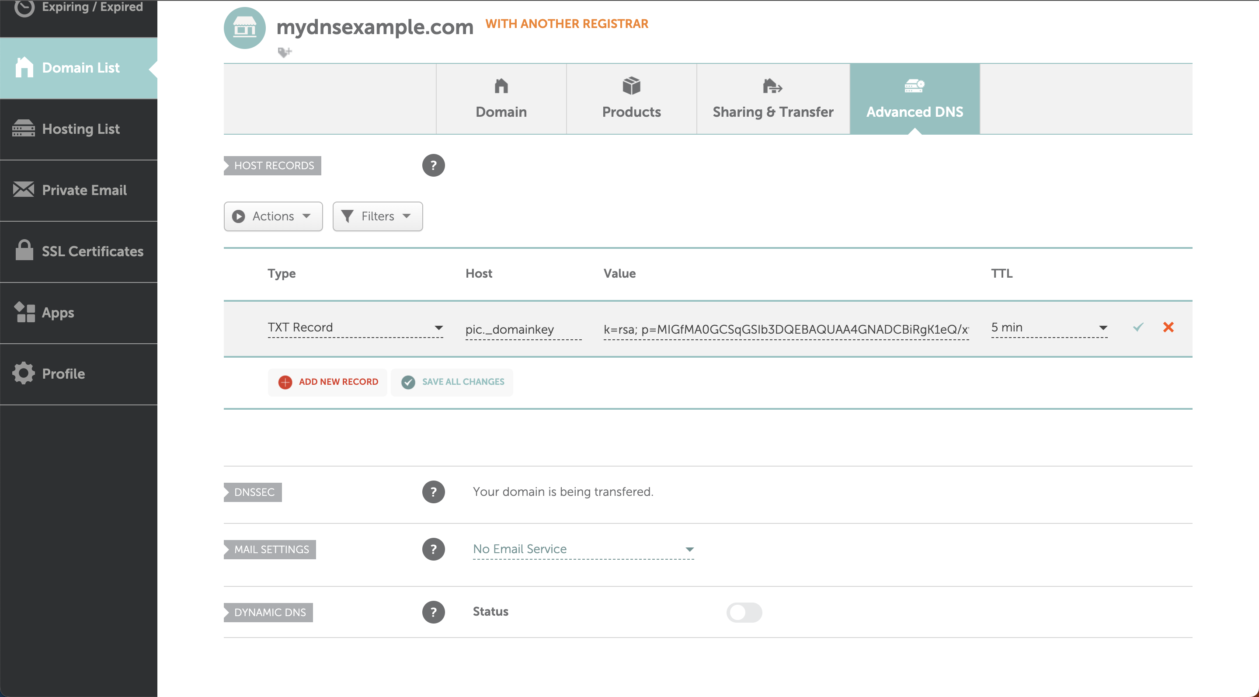Image resolution: width=1259 pixels, height=697 pixels.
Task: Click 'Your domain is being transfered' text
Action: 563,492
